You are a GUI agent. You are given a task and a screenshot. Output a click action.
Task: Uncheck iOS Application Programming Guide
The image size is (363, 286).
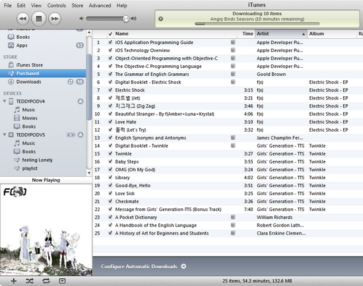110,42
